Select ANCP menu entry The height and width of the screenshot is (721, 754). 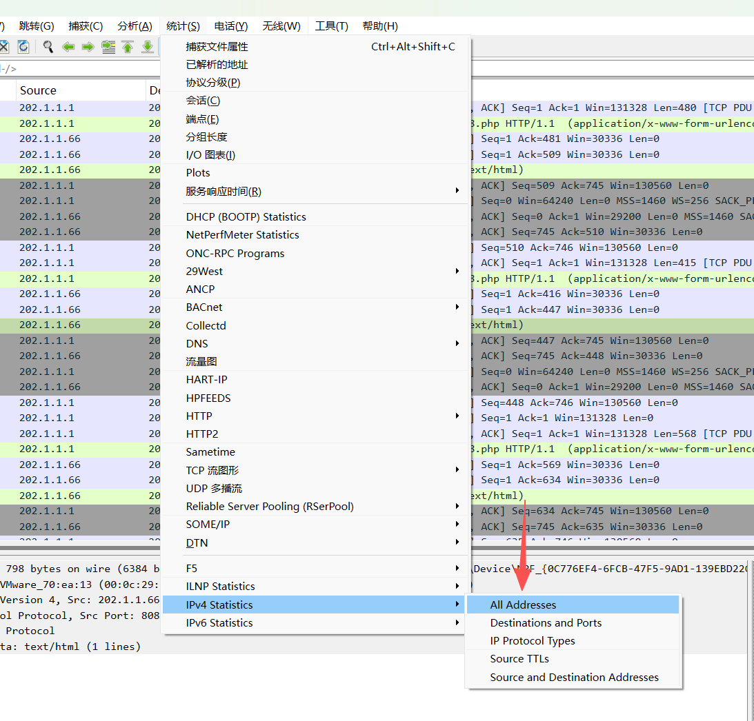click(315, 290)
